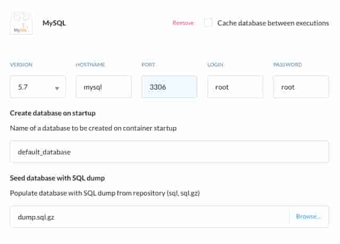Open the Version 5.7 dropdown
The height and width of the screenshot is (244, 340).
click(37, 87)
